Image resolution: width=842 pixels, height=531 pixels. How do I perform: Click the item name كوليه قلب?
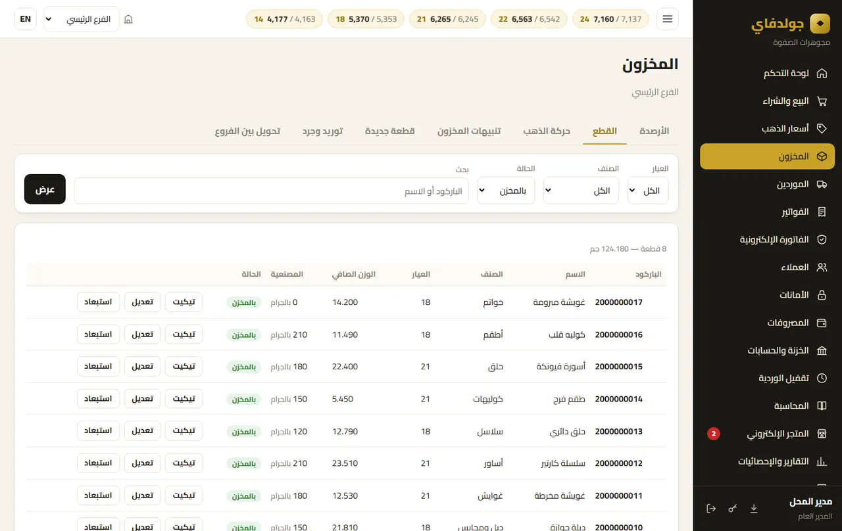click(x=568, y=335)
